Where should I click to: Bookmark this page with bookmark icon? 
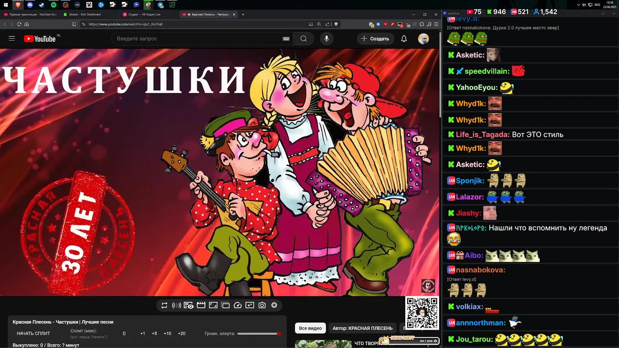point(74,24)
